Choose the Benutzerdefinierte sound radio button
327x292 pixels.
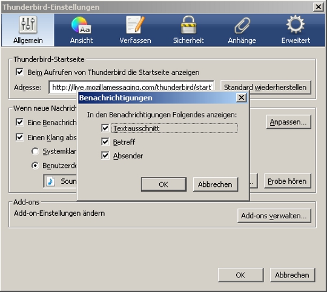(x=35, y=166)
